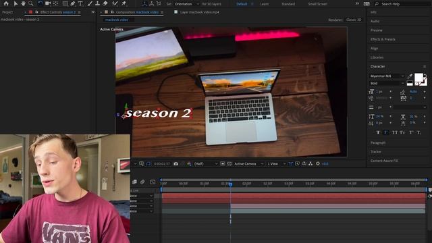The image size is (432, 243).
Task: Expand overflow chevron next to Effect Controls
Action: (93, 12)
